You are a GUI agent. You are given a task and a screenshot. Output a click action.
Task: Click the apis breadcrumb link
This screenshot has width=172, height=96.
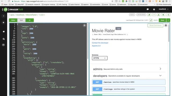(12, 15)
